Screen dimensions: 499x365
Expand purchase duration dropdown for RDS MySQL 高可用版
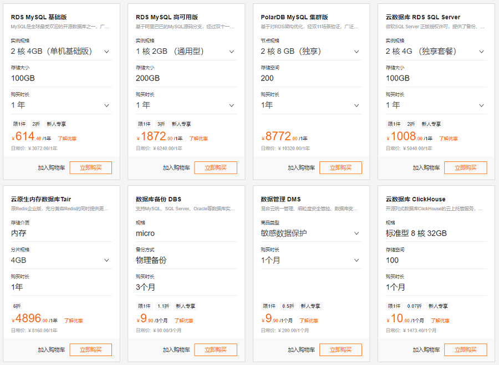186,105
